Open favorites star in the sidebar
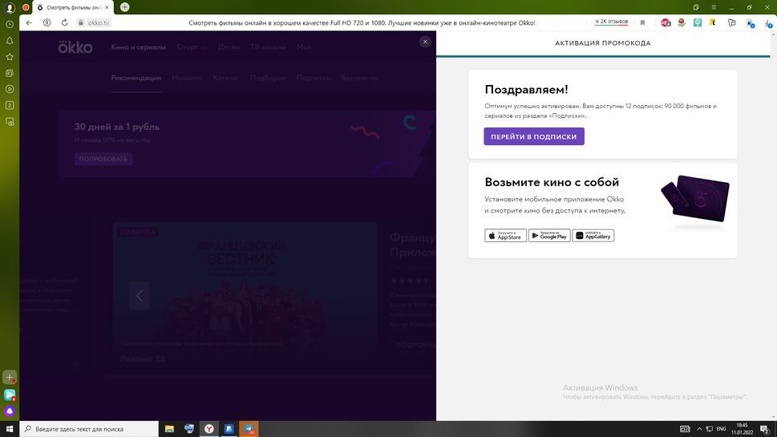777x437 pixels. tap(10, 57)
